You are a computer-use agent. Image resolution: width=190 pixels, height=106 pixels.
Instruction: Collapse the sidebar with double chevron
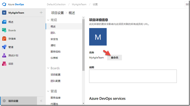[41, 101]
